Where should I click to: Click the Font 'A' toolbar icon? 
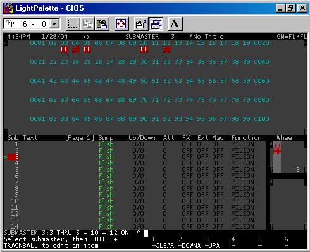click(175, 24)
